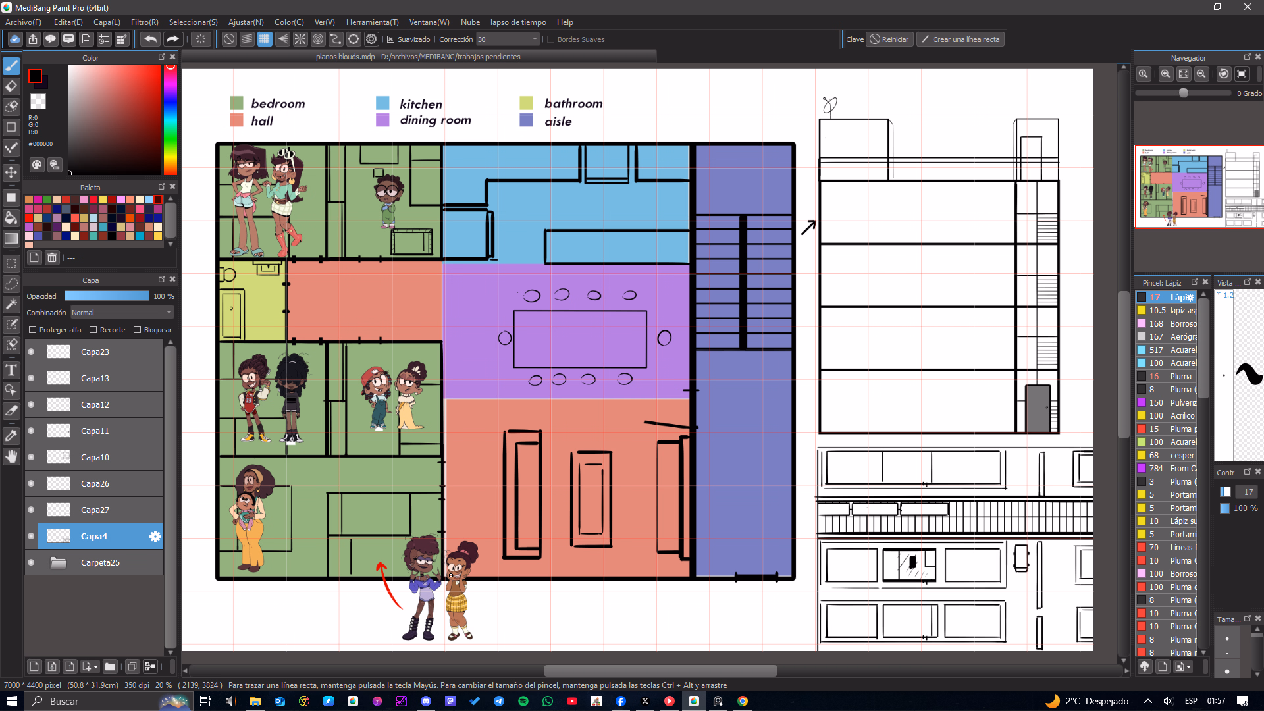The width and height of the screenshot is (1264, 711).
Task: Select the Text tool
Action: pyautogui.click(x=11, y=370)
